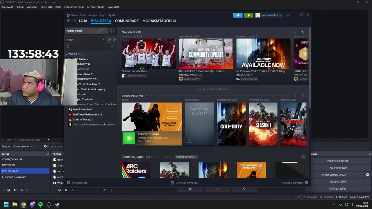372x209 pixels.
Task: Open Windows Start menu
Action: (6, 204)
